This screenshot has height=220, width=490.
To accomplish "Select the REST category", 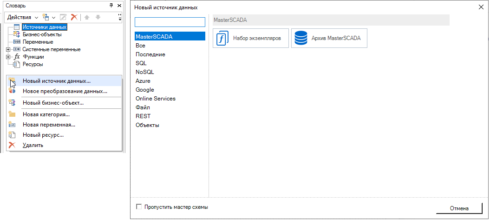I will coord(170,116).
